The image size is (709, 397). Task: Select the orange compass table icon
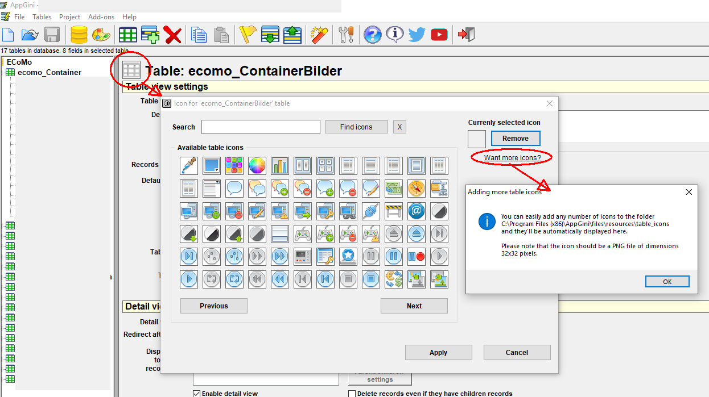(417, 189)
